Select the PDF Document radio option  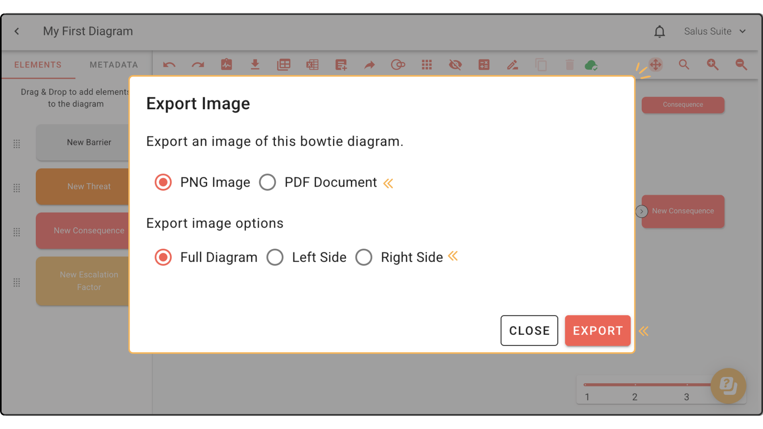267,182
